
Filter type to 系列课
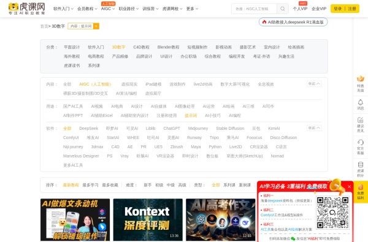(x=229, y=185)
